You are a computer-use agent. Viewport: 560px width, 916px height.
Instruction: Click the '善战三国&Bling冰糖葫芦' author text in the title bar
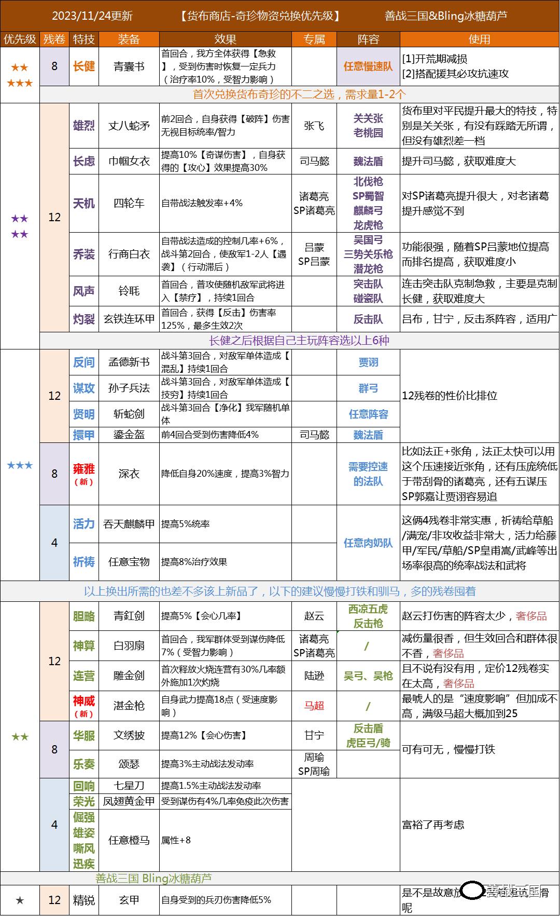[446, 16]
